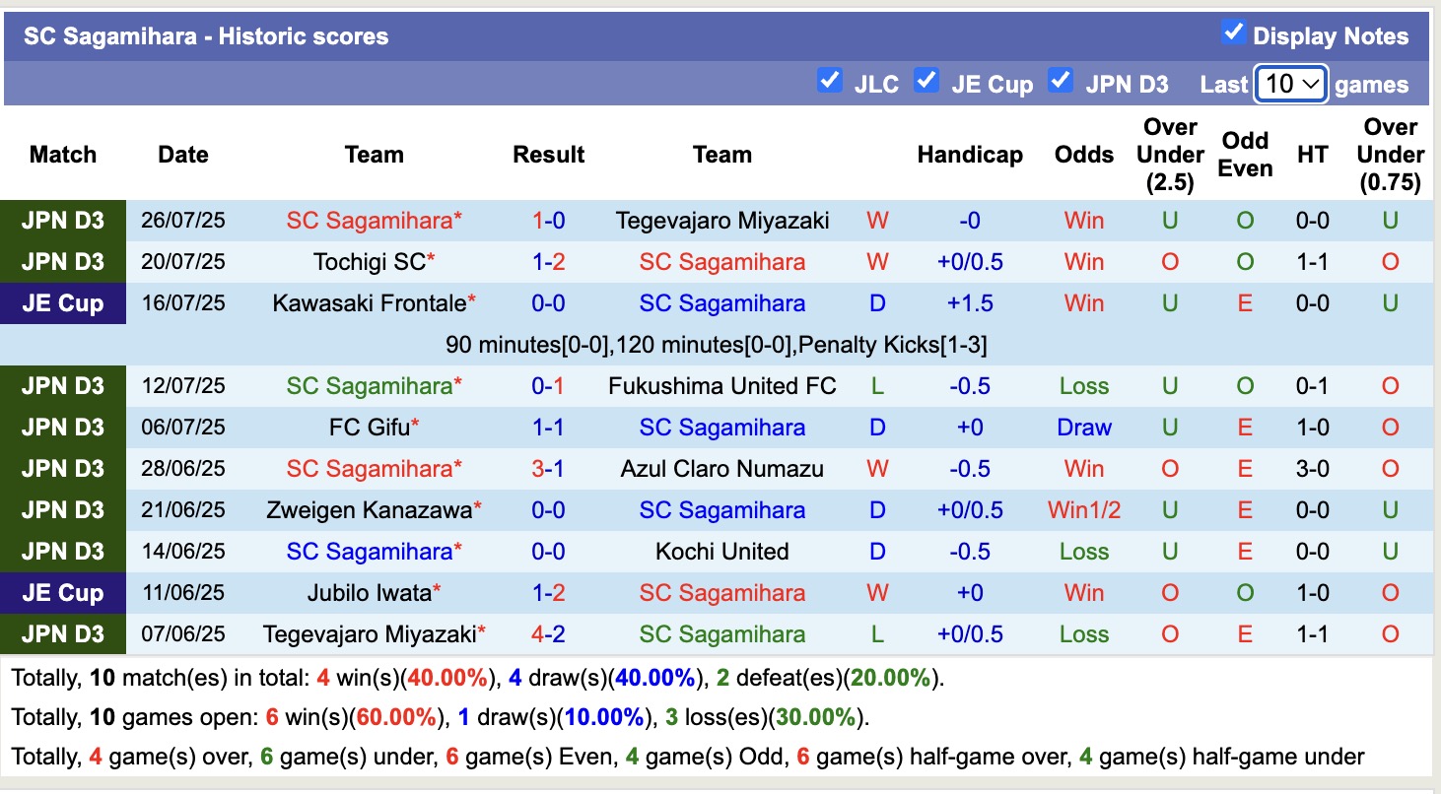Click the Handicap column header
Image resolution: width=1441 pixels, height=794 pixels.
click(970, 155)
